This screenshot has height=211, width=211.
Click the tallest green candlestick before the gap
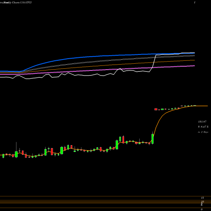click(x=152, y=139)
